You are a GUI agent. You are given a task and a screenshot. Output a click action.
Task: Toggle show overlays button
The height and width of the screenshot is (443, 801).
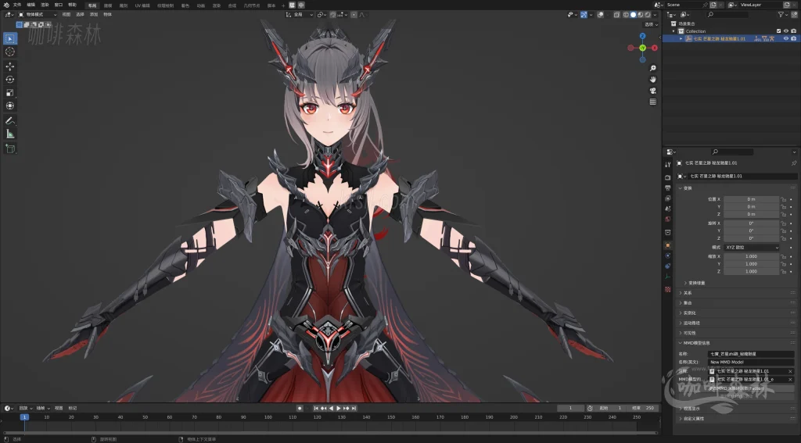pyautogui.click(x=600, y=15)
